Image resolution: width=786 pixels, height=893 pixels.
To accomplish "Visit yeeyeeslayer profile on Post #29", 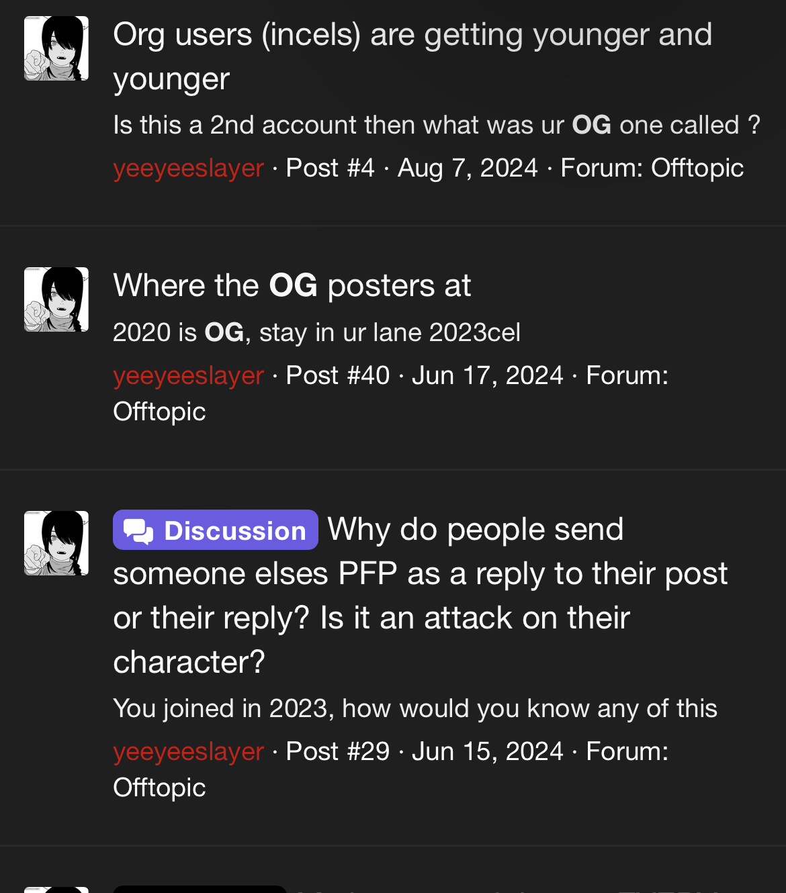I will click(x=189, y=751).
